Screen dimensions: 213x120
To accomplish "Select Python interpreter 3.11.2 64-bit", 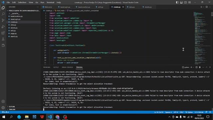I will point(199,112).
